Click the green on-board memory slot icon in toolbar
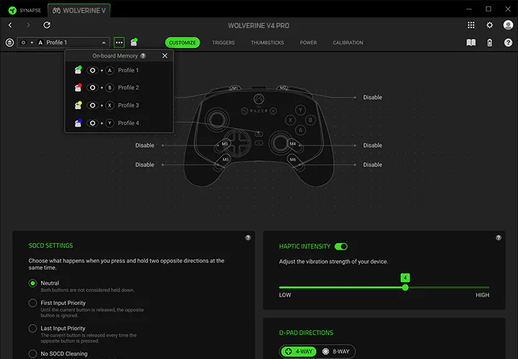518x359 pixels. point(134,42)
